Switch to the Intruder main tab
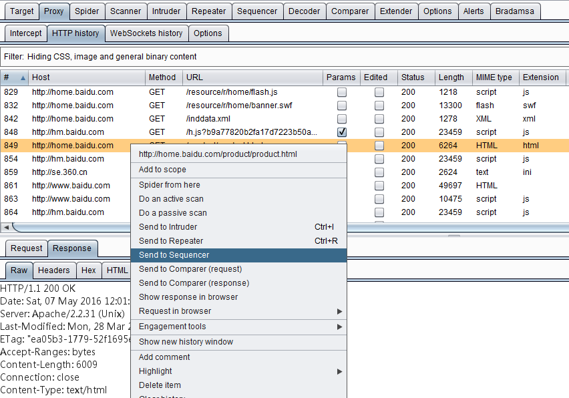 click(166, 11)
